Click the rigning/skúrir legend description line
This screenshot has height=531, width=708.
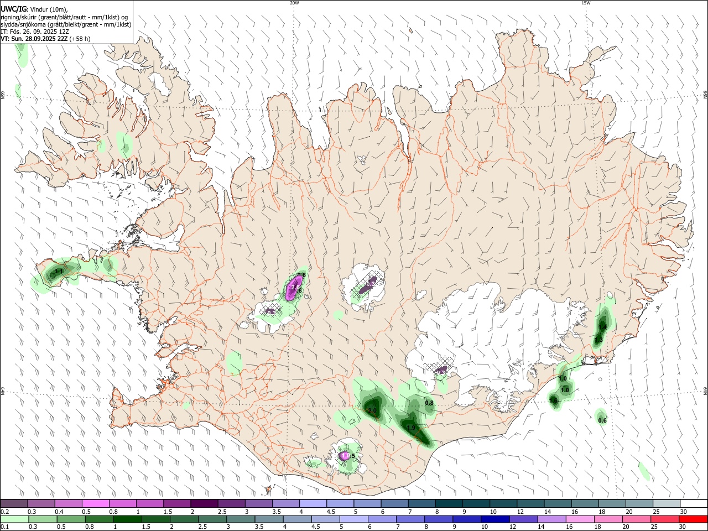[x=64, y=17]
